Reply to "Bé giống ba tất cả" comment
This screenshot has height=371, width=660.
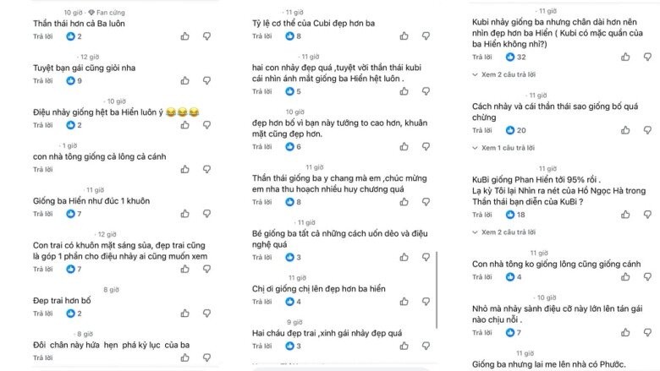pyautogui.click(x=263, y=257)
